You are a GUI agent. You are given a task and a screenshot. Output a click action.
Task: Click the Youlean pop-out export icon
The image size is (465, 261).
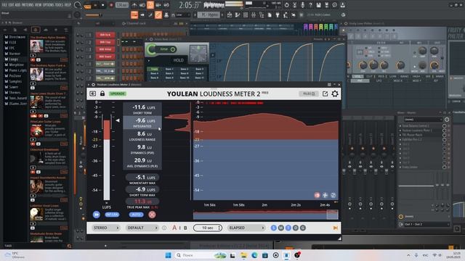click(325, 94)
